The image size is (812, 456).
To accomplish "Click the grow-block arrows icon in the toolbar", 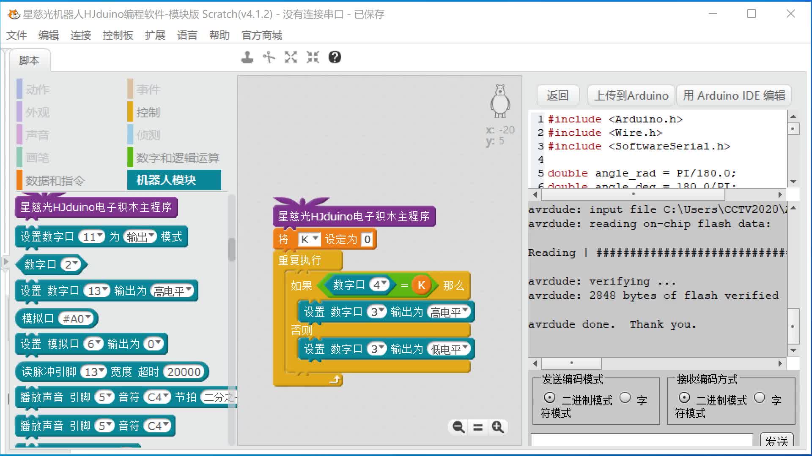I will (291, 57).
